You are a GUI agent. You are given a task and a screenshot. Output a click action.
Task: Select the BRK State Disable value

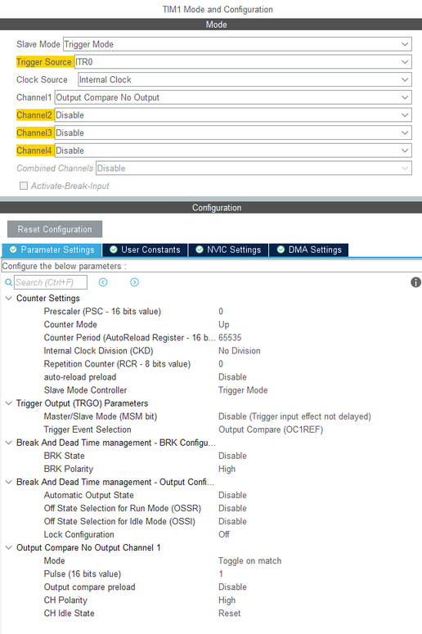point(232,456)
